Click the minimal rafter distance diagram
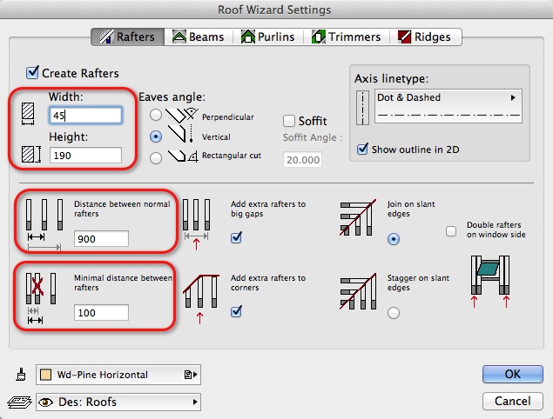The width and height of the screenshot is (553, 419). tap(41, 298)
